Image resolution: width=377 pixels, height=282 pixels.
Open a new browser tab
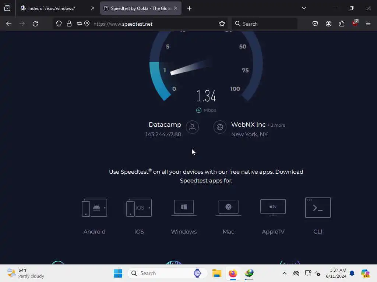point(190,8)
